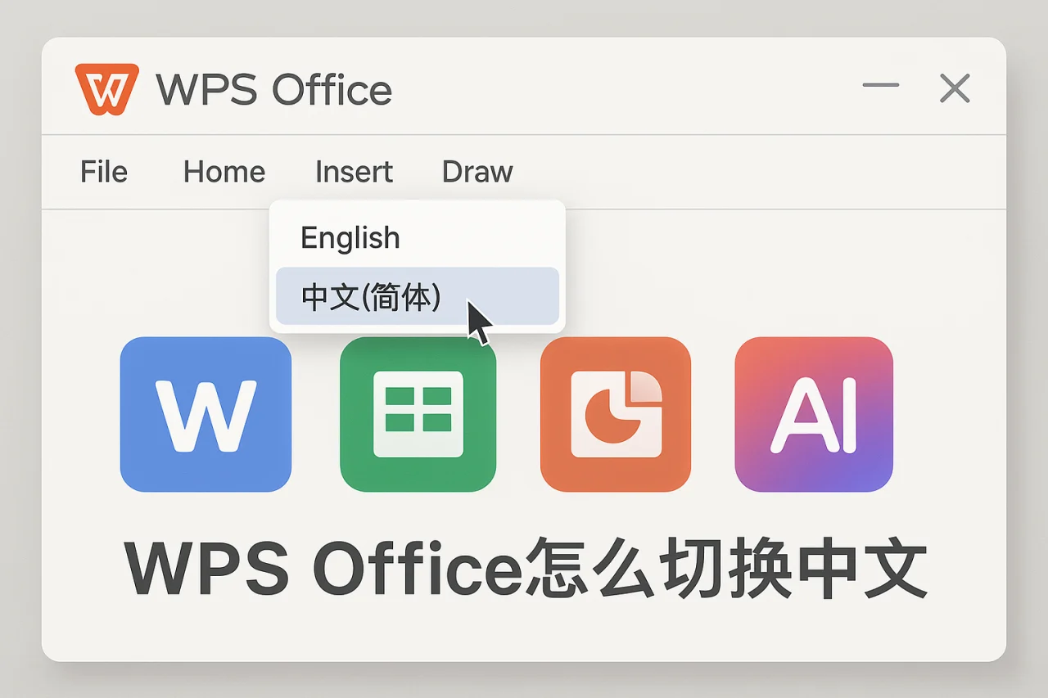This screenshot has width=1048, height=698.
Task: Open the File menu
Action: coord(103,172)
